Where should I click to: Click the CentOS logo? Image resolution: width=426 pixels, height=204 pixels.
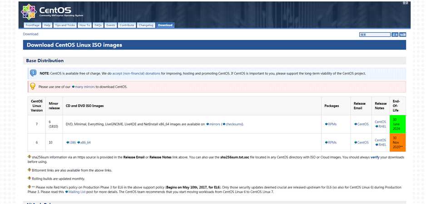52,12
